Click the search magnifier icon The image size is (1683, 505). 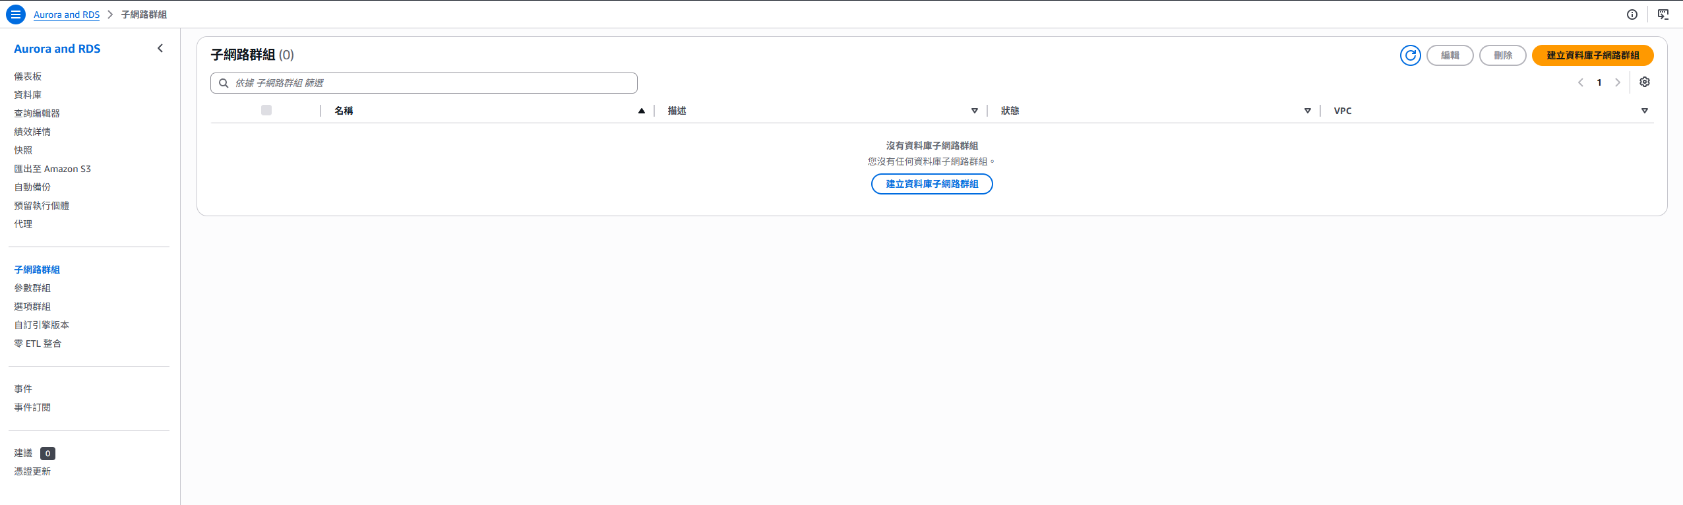coord(224,83)
